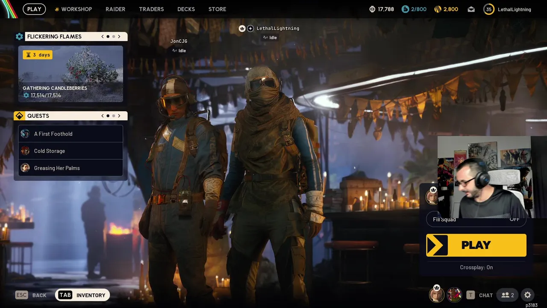Click the Cold Storage quest giver portrait
Image resolution: width=547 pixels, height=308 pixels.
tap(25, 151)
